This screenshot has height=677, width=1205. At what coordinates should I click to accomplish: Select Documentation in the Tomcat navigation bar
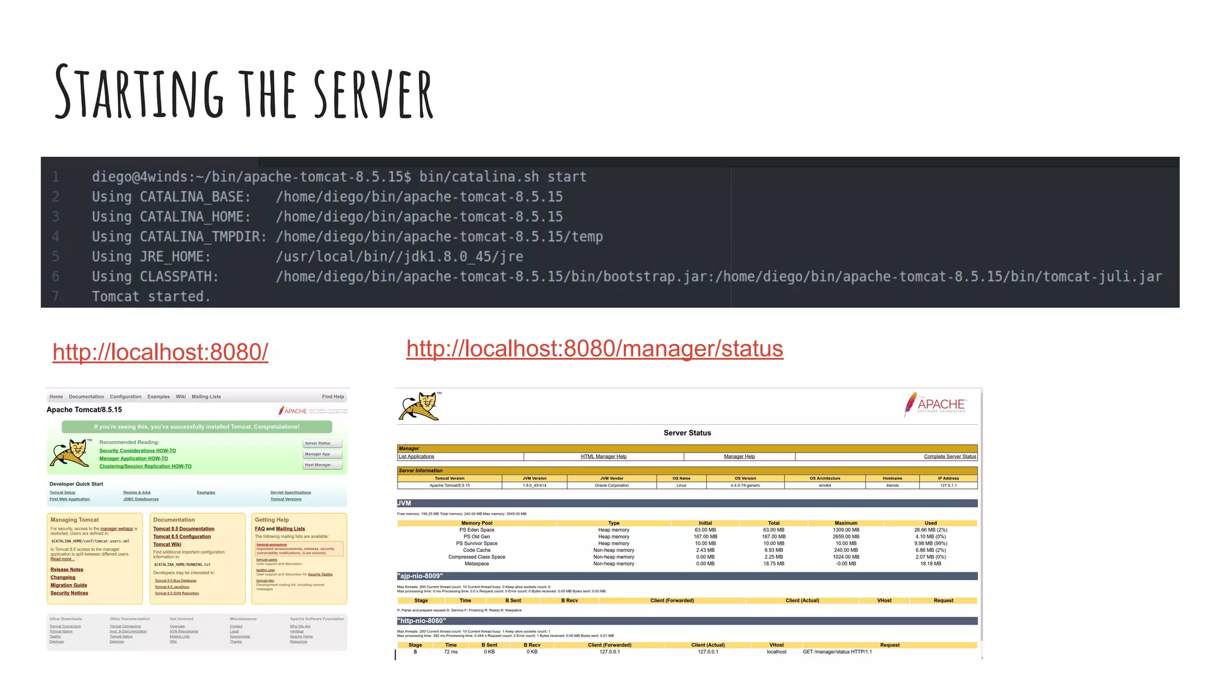[x=86, y=397]
